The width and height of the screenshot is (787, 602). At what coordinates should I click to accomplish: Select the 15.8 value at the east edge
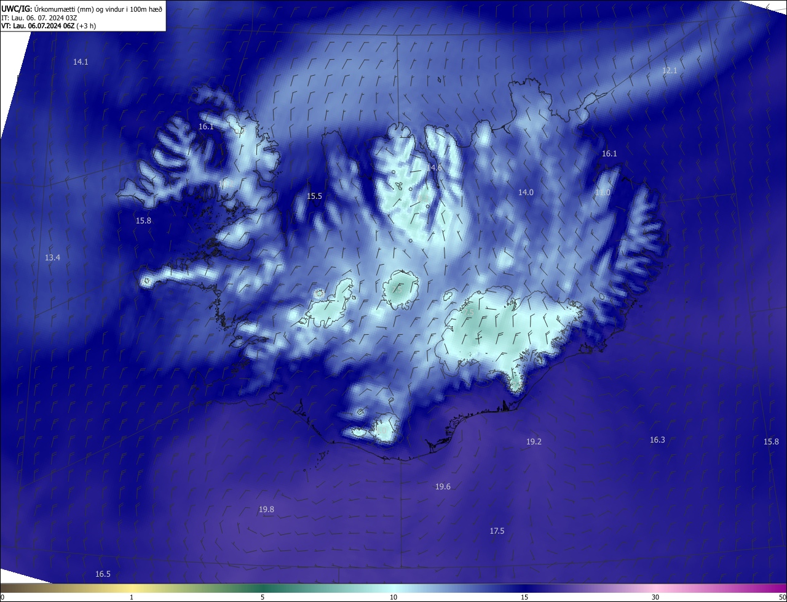[771, 442]
